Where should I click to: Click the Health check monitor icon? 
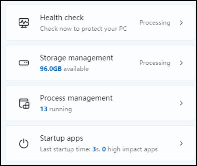(24, 23)
